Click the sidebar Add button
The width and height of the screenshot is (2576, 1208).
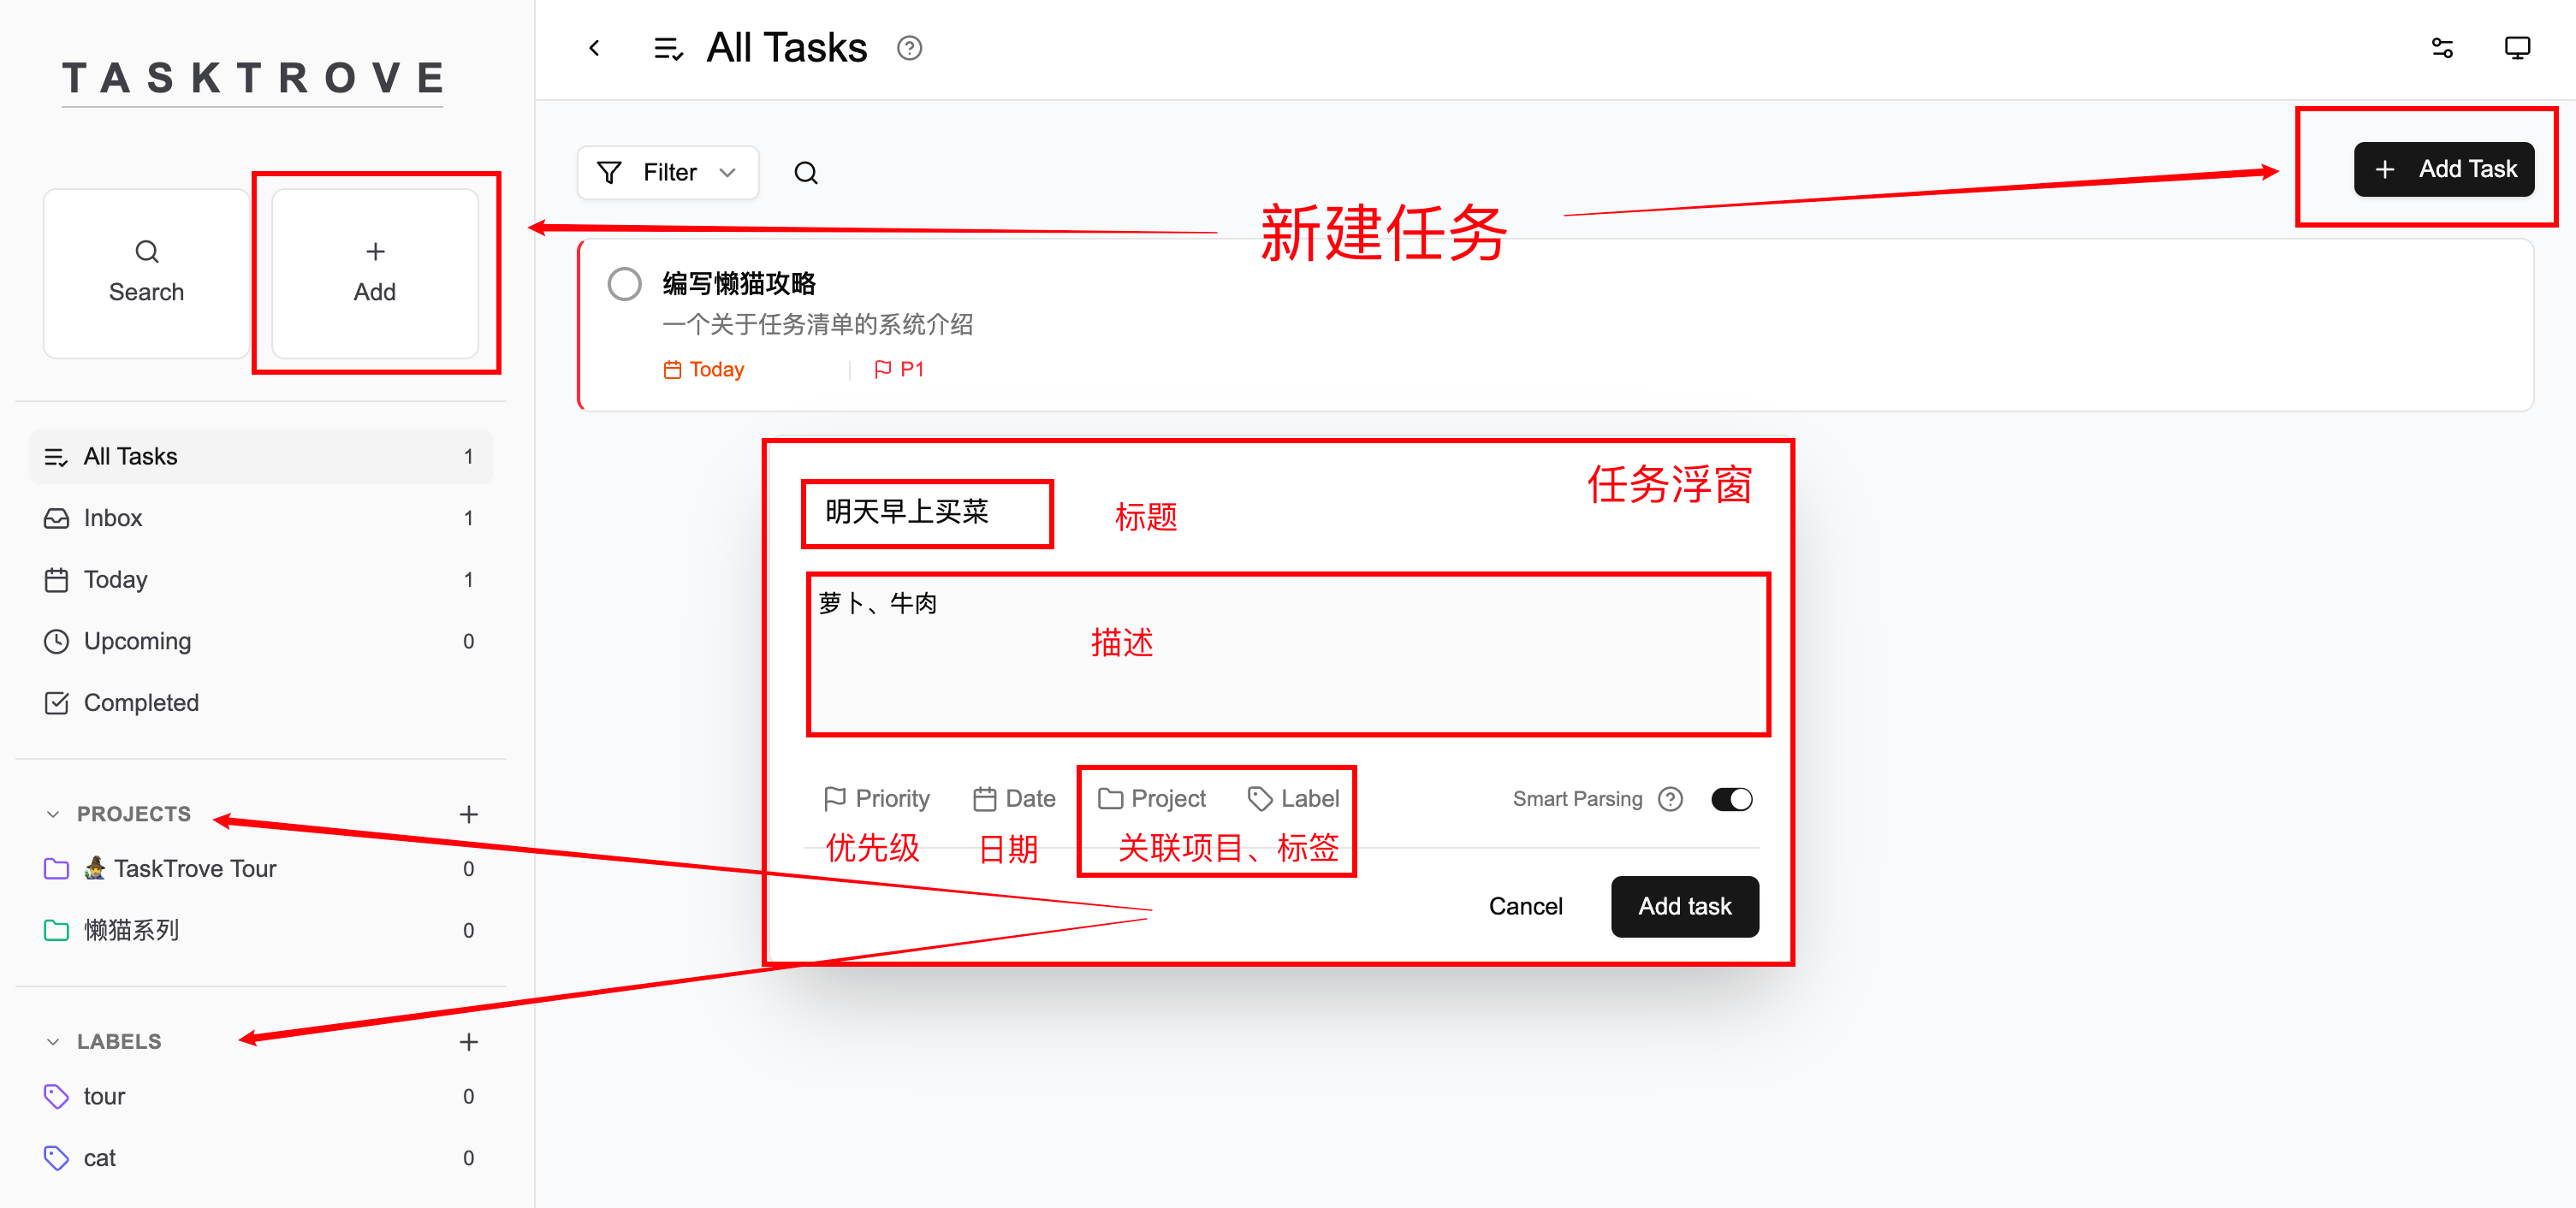[x=375, y=273]
